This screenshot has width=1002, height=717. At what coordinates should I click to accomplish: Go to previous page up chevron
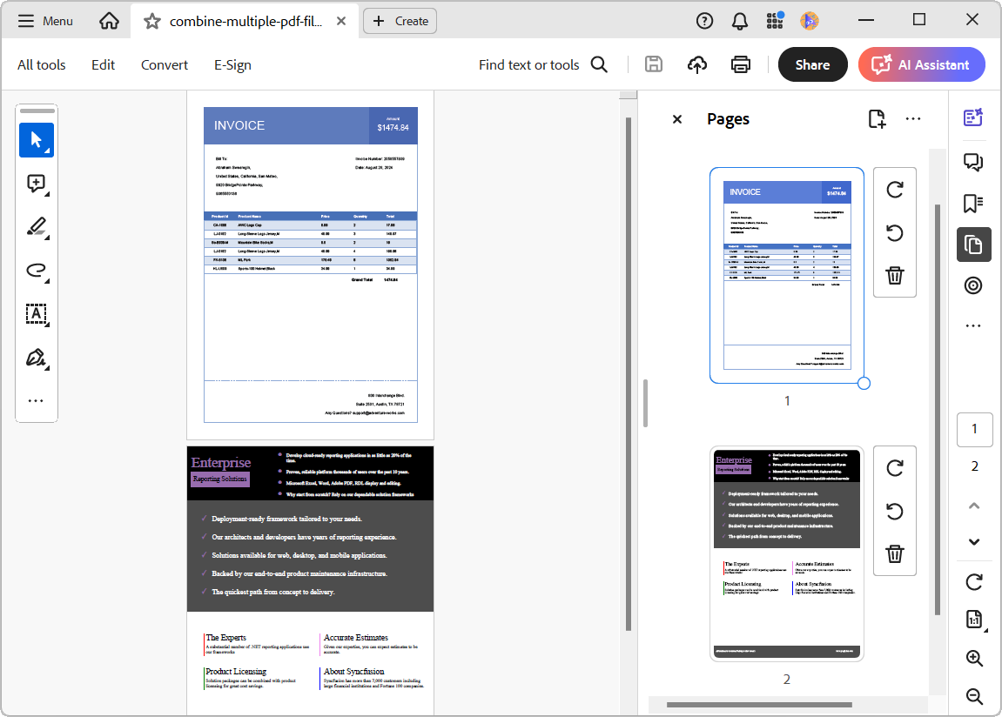[974, 506]
